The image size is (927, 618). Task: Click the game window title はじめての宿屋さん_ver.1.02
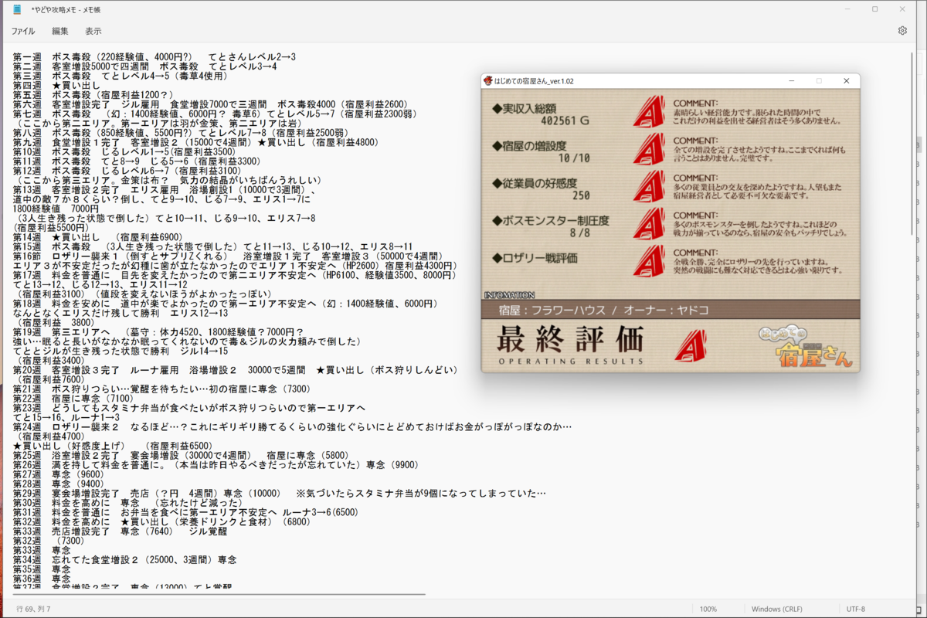pos(534,81)
